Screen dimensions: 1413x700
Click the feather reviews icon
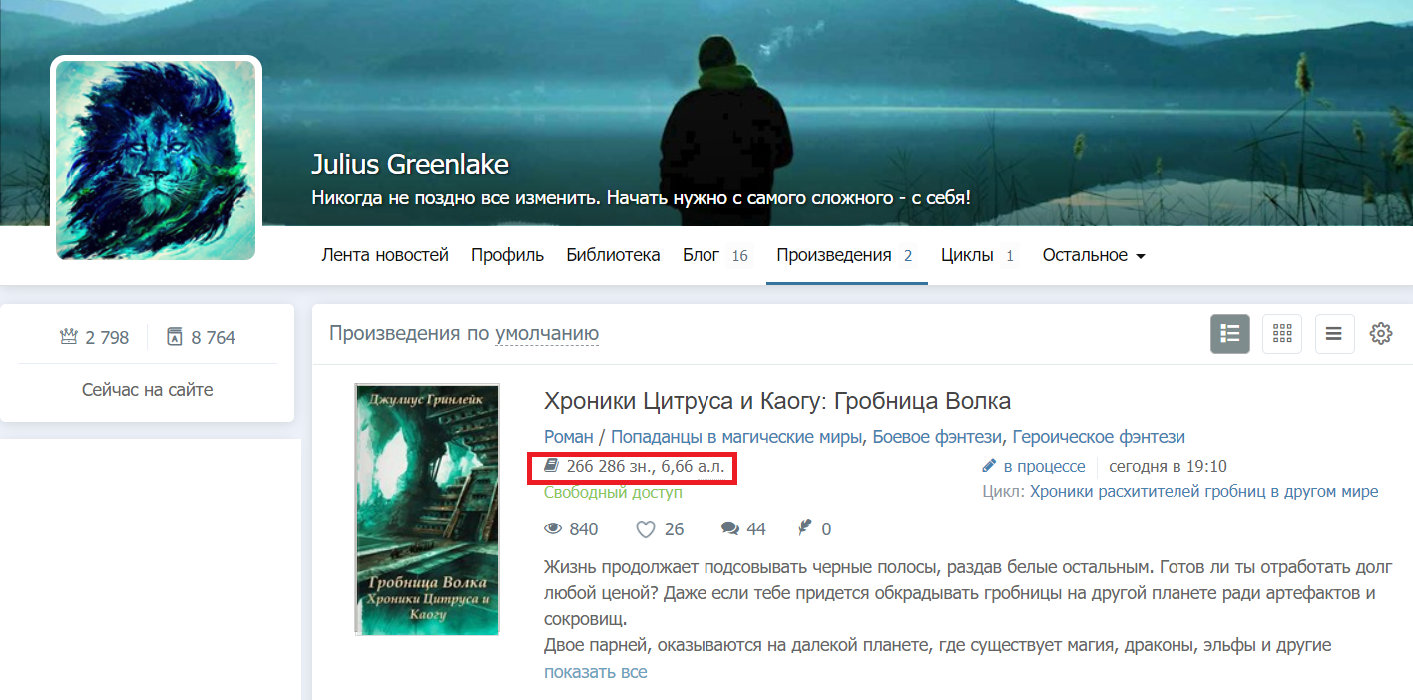pos(804,528)
